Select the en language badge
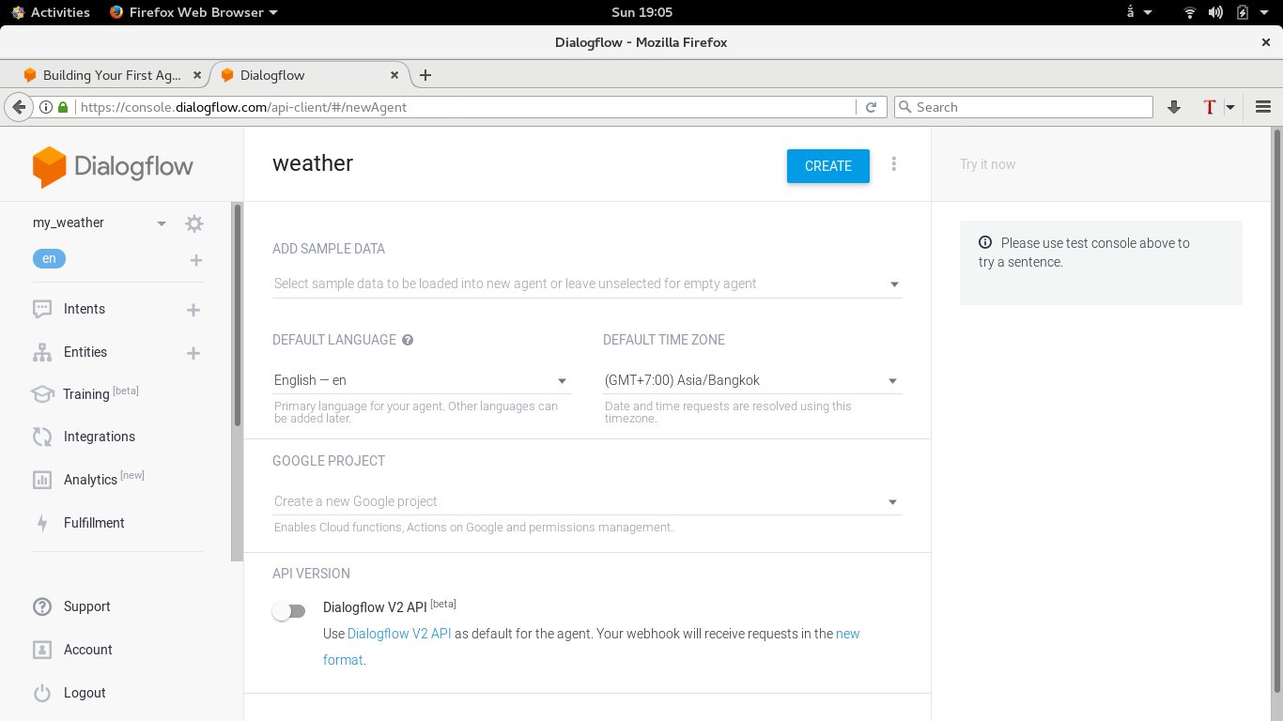1283x721 pixels. point(49,258)
